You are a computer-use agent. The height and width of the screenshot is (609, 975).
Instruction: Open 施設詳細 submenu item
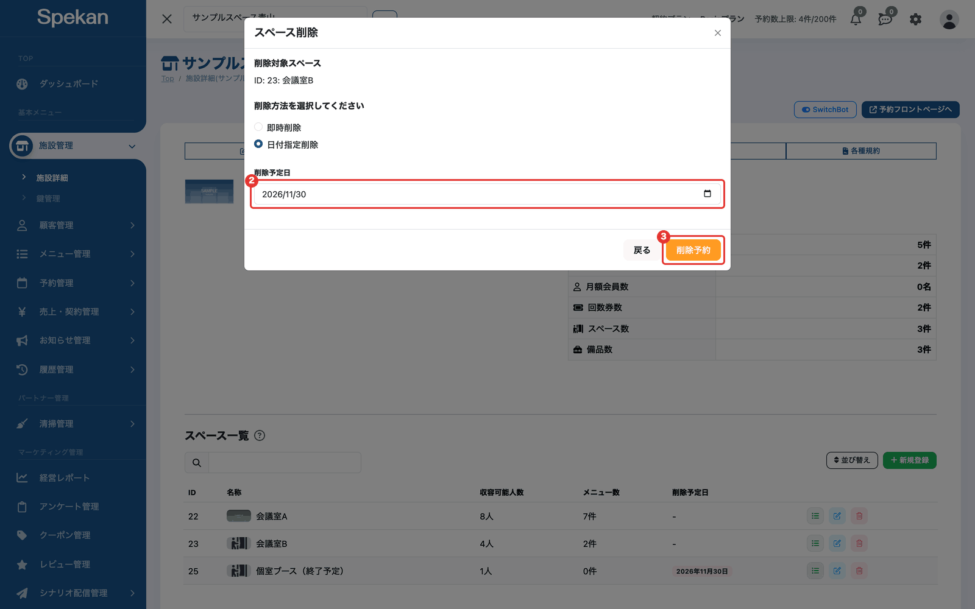pos(52,178)
